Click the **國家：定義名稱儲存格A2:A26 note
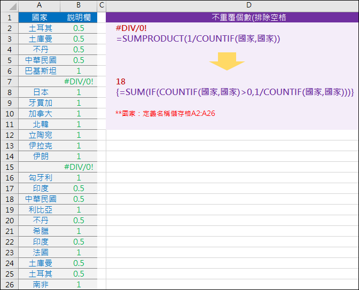 [x=165, y=113]
